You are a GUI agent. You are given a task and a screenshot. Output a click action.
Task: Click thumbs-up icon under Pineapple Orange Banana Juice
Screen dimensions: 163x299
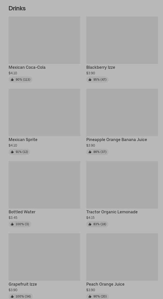pos(90,152)
